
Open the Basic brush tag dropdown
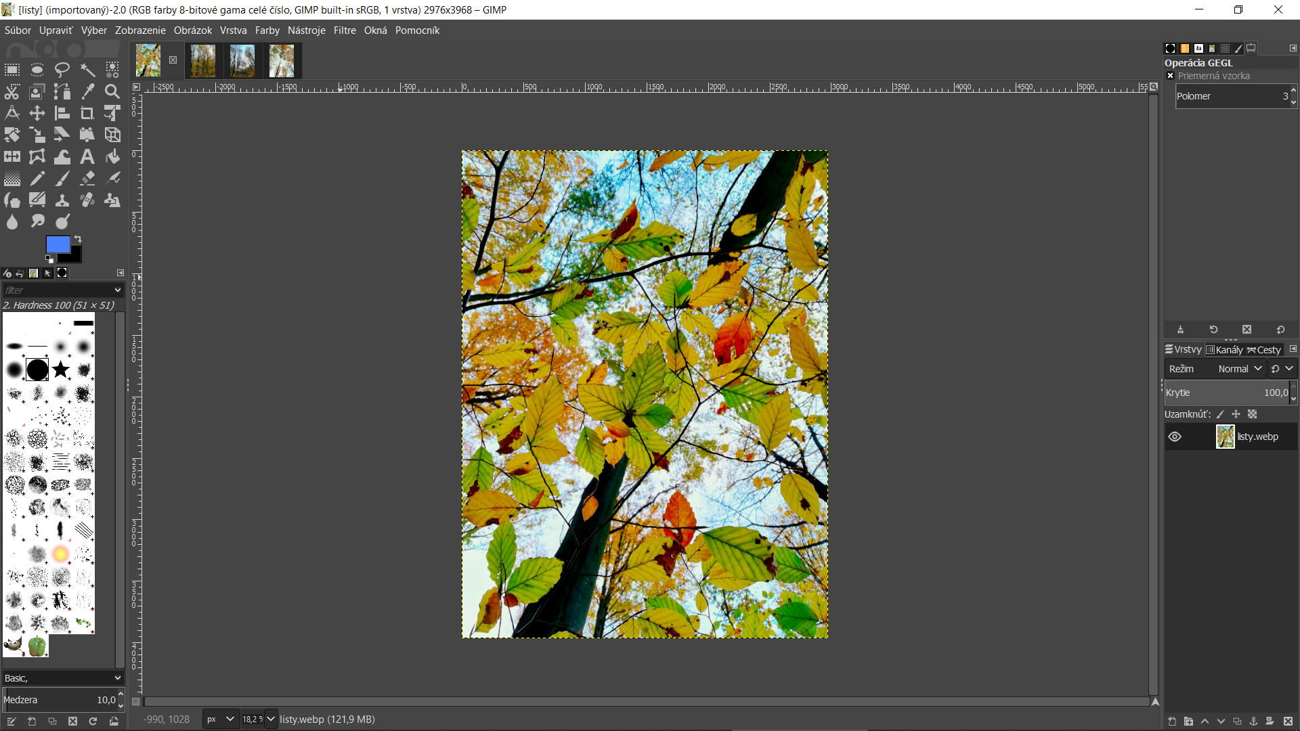62,678
